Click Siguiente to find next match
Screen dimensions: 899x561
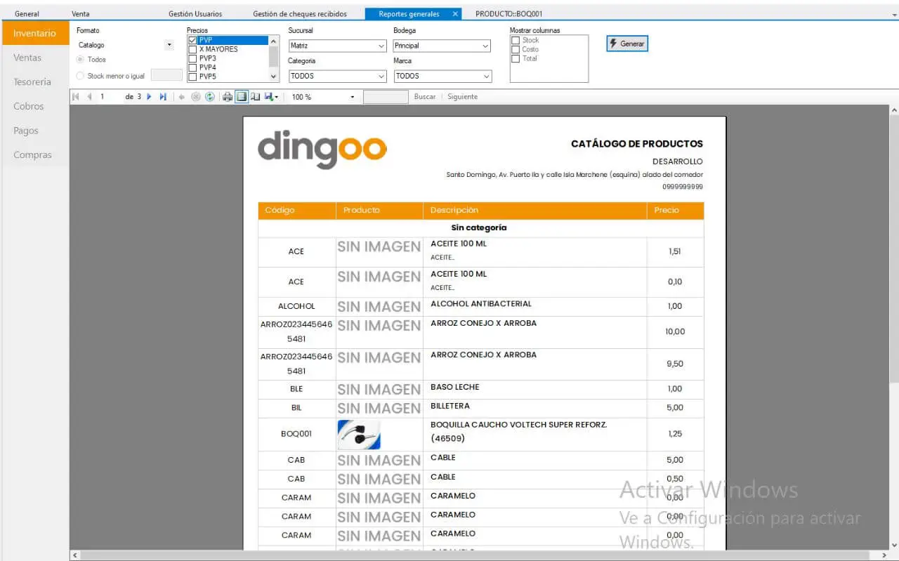pos(463,97)
